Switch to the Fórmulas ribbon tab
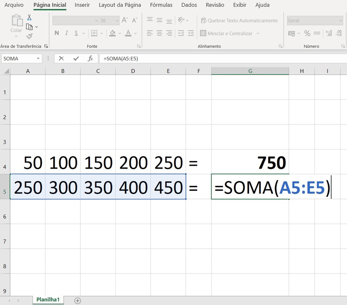 [x=161, y=5]
